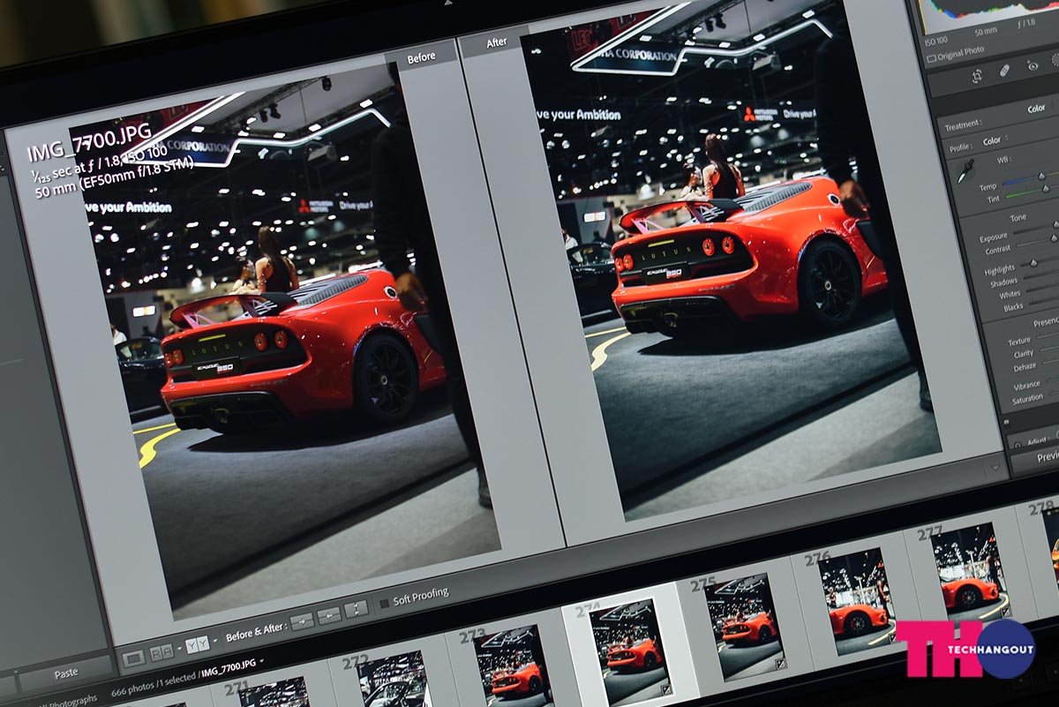This screenshot has width=1059, height=707.
Task: Activate the Red Eye Correction tool
Action: [1033, 66]
